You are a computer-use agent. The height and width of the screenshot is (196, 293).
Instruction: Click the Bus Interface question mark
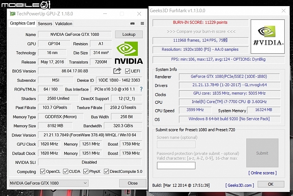tap(141, 89)
